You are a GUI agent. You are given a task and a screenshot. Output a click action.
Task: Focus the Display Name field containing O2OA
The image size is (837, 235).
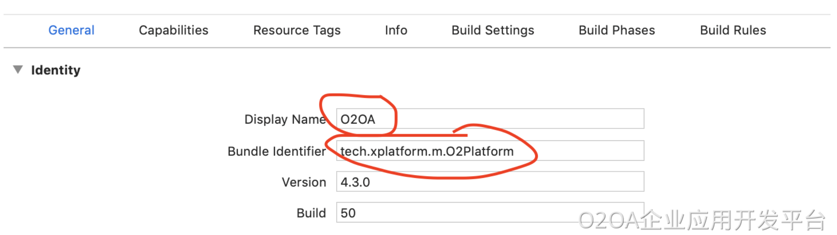[501, 119]
